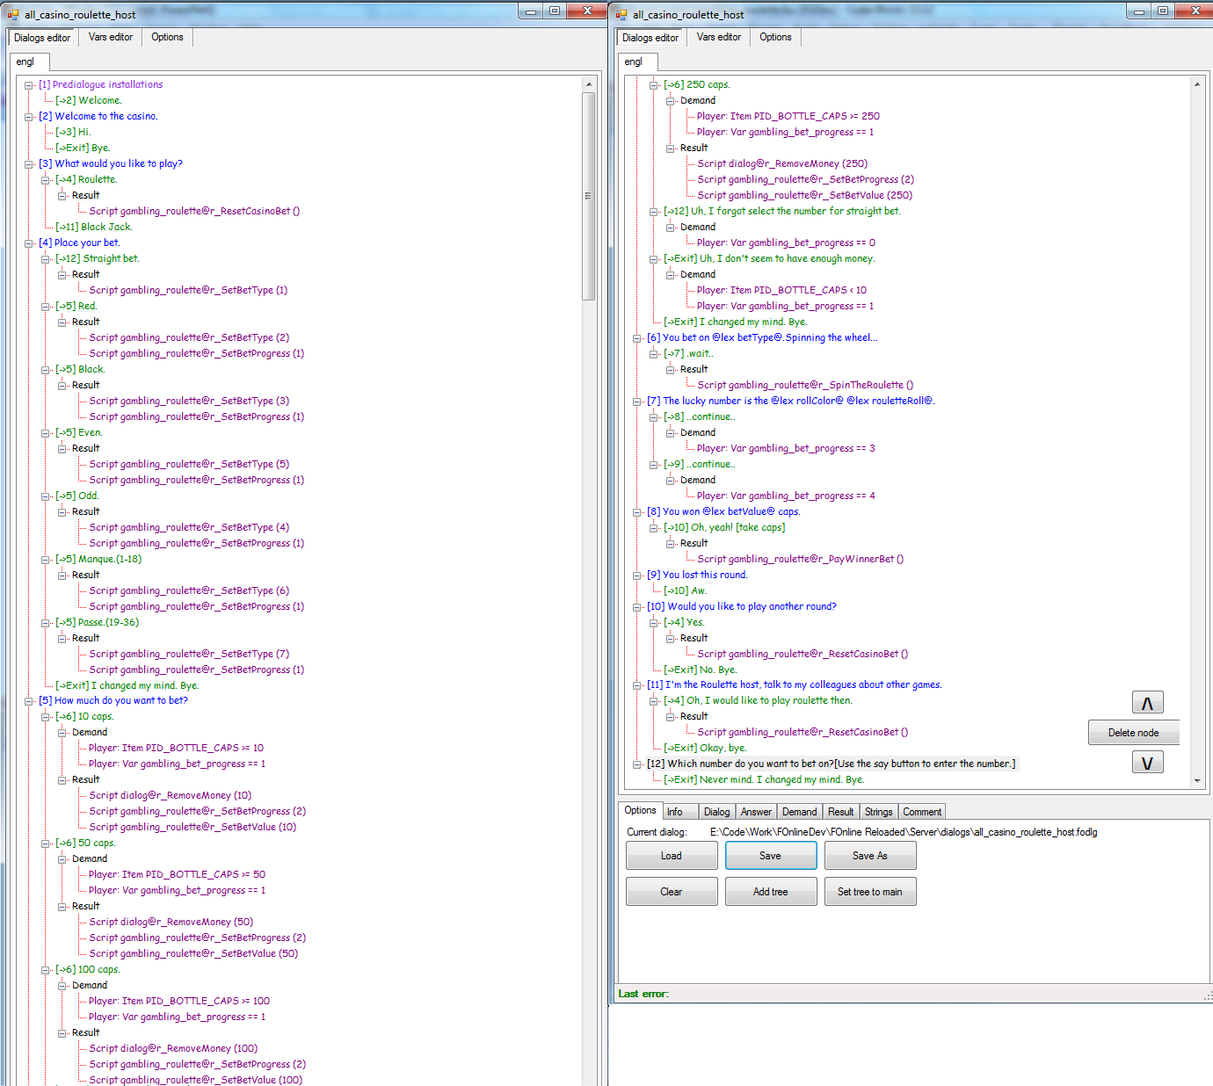Select the Comment tab
1213x1086 pixels.
click(922, 812)
